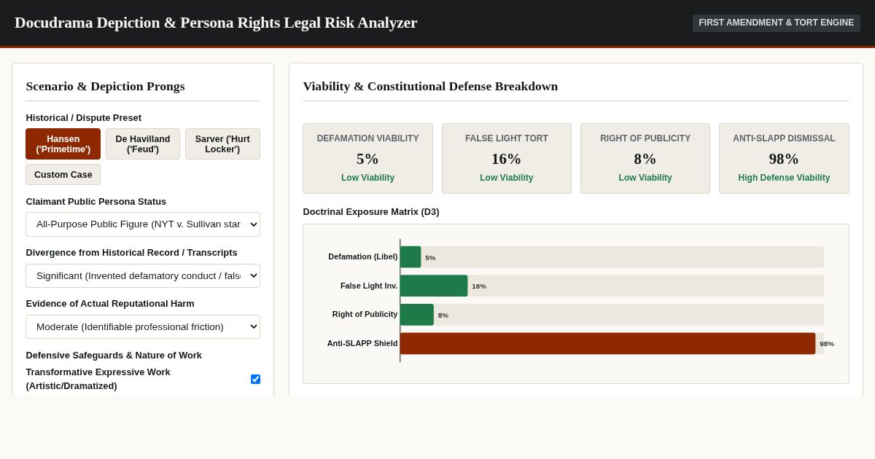Screen dimensions: 875x459
Task: Click the 98% value next to Anti-SLAPP bar
Action: coord(827,344)
